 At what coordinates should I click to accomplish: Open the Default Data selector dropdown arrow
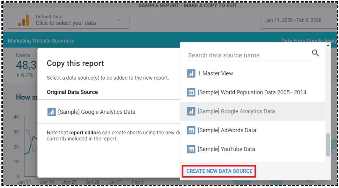coord(118,20)
